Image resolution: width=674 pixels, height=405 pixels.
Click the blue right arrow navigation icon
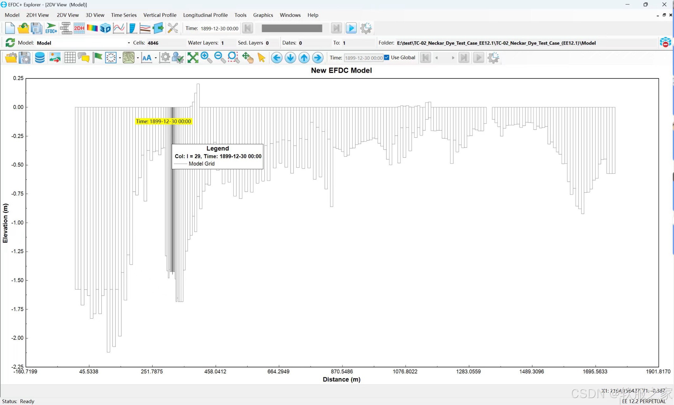318,58
